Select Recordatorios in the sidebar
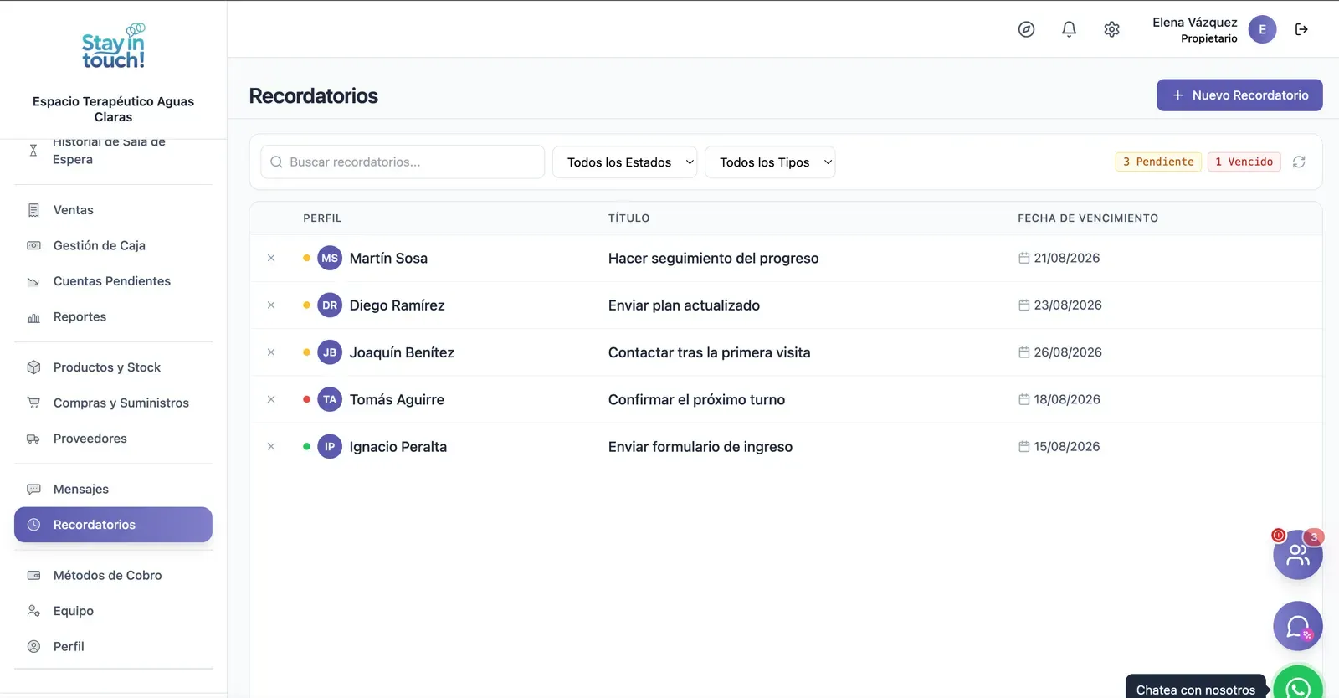This screenshot has width=1339, height=698. coord(113,525)
